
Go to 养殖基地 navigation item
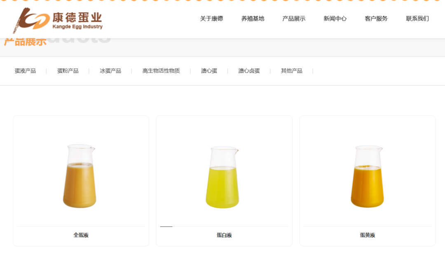pos(253,19)
